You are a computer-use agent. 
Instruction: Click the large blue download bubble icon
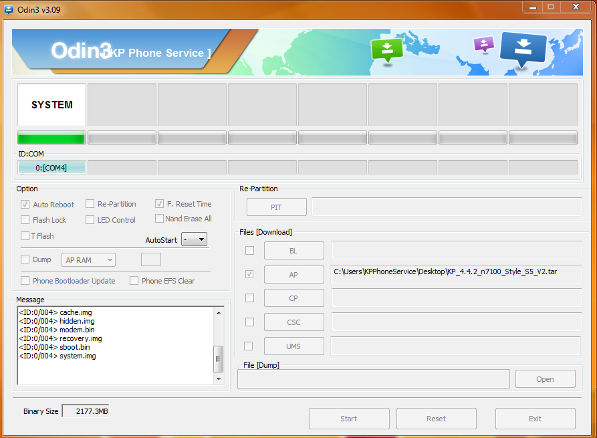523,50
